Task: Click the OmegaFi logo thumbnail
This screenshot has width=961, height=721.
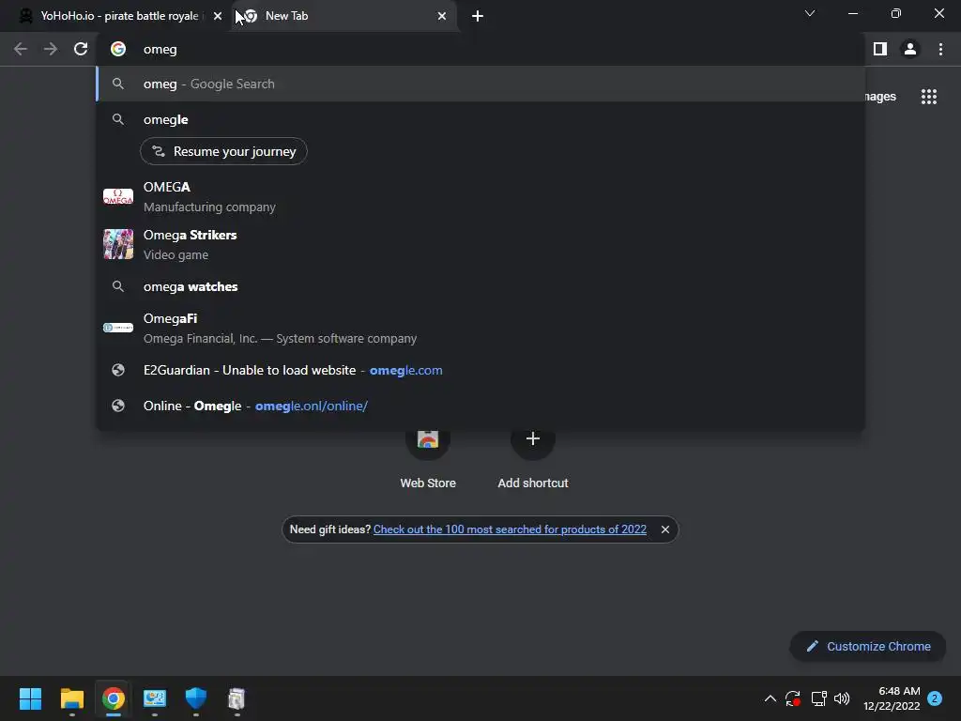Action: tap(118, 328)
